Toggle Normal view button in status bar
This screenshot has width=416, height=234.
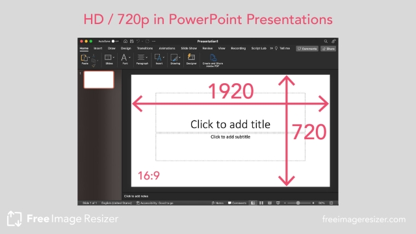[x=253, y=203]
